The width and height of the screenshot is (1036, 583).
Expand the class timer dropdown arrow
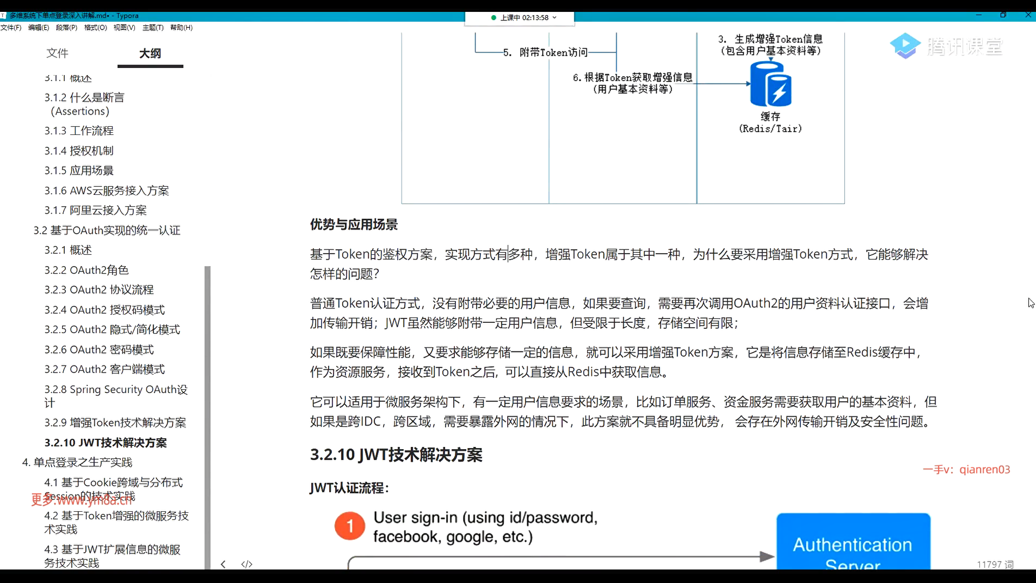(554, 17)
